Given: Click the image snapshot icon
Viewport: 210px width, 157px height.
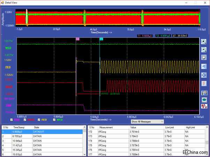Looking at the screenshot, I should 204,92.
